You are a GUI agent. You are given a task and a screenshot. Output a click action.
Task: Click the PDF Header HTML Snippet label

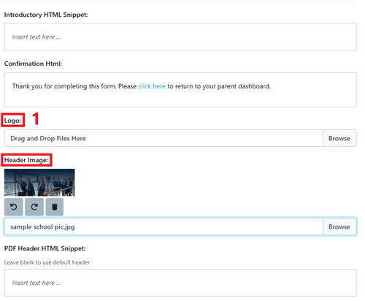coord(45,248)
